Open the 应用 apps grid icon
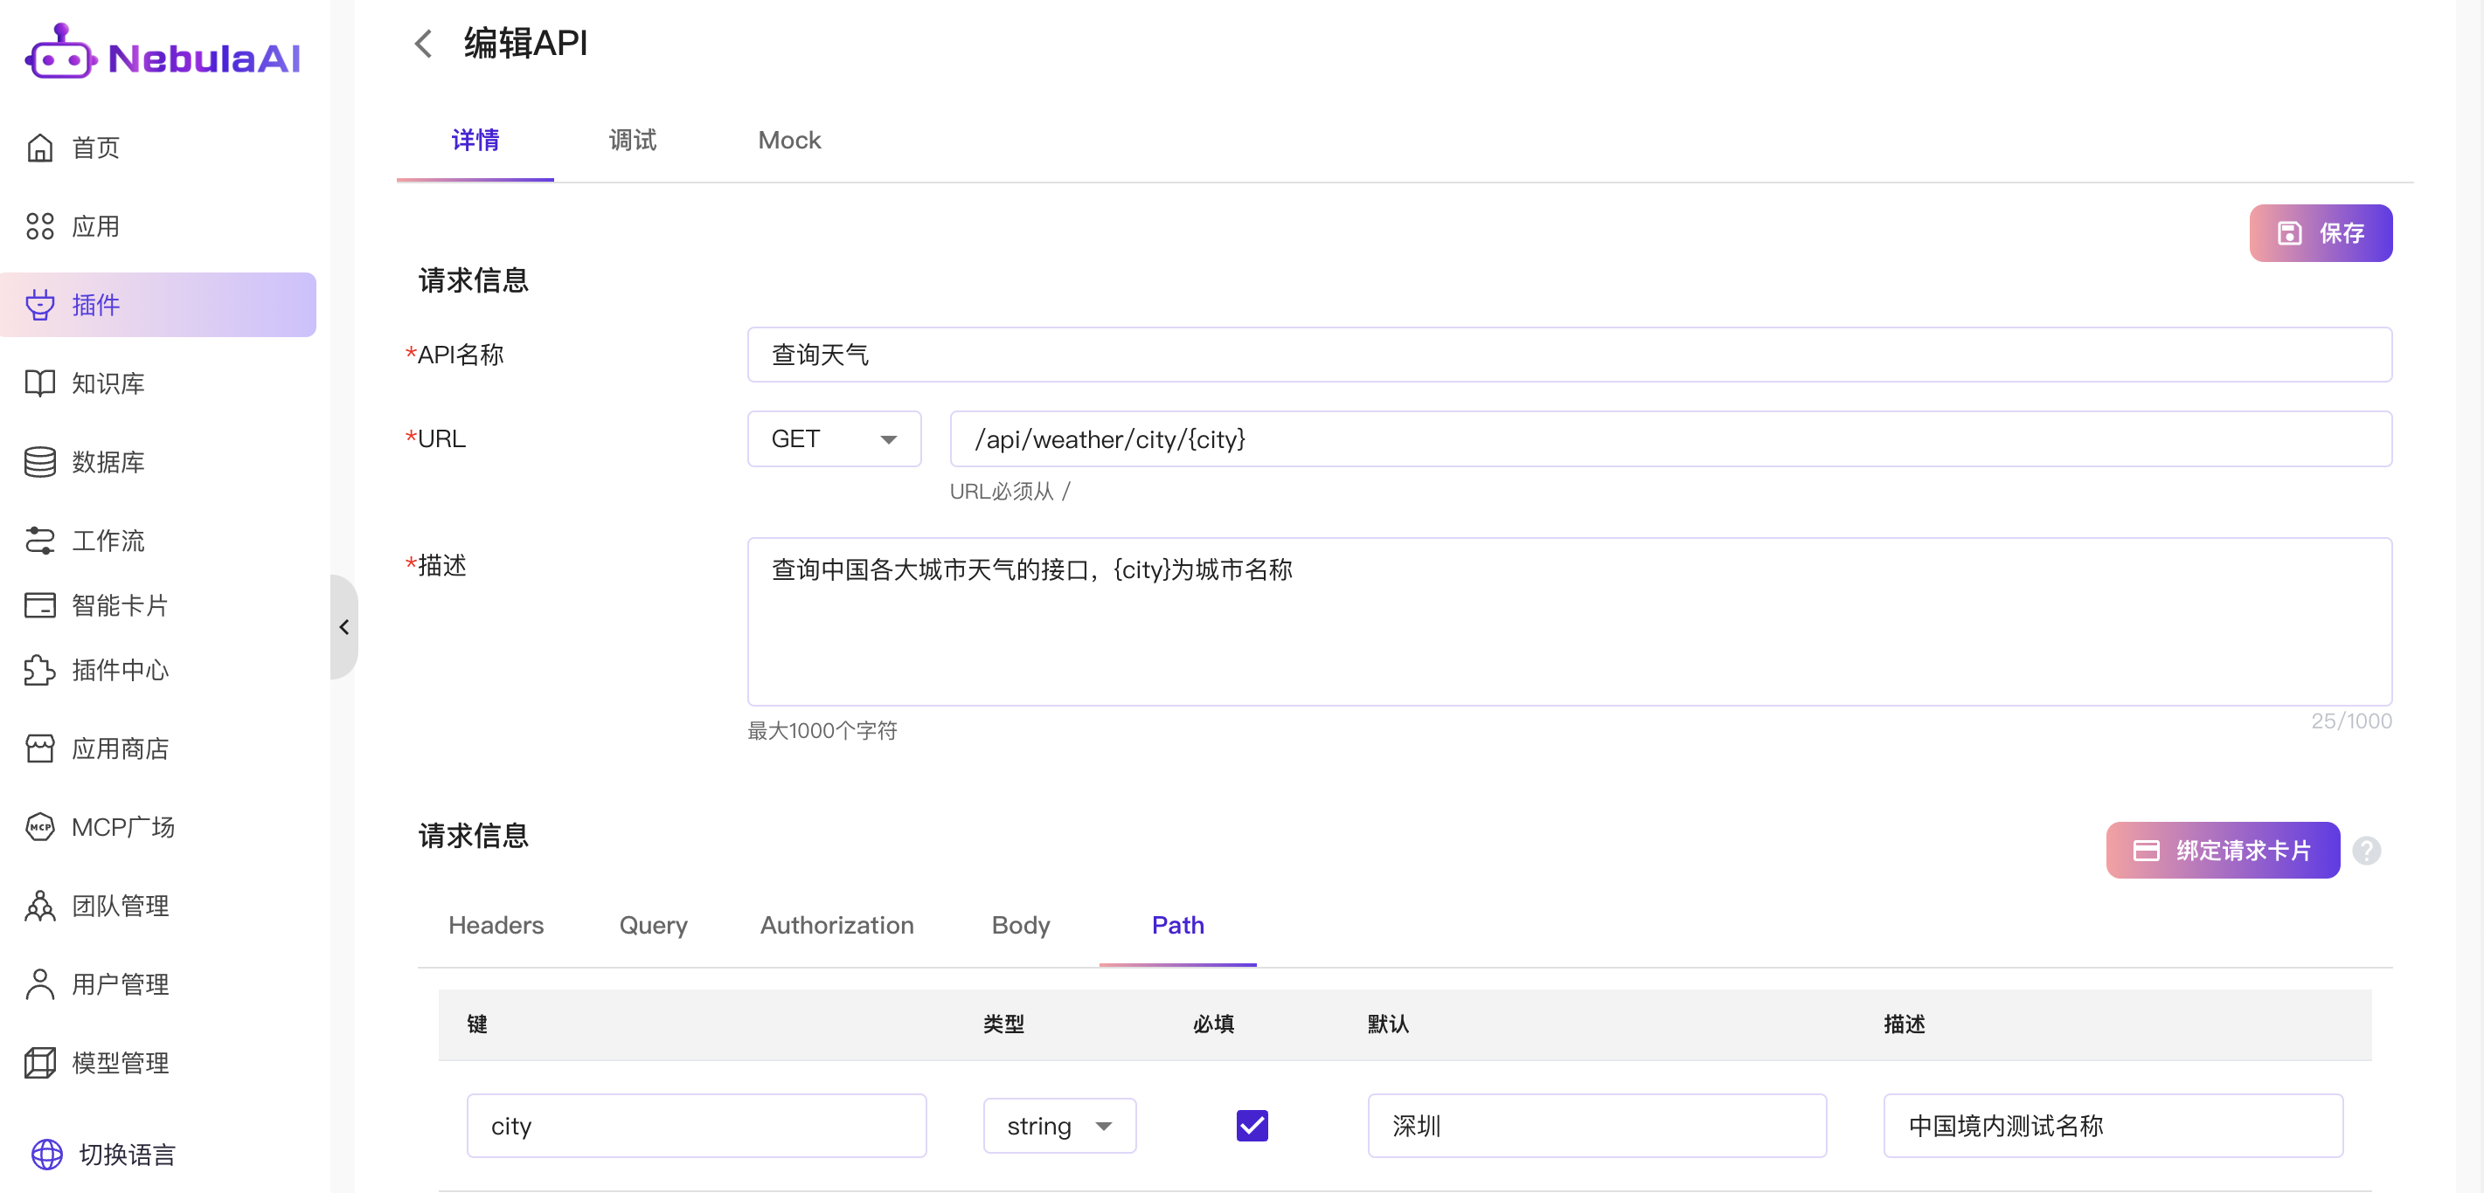This screenshot has height=1193, width=2484. [39, 226]
